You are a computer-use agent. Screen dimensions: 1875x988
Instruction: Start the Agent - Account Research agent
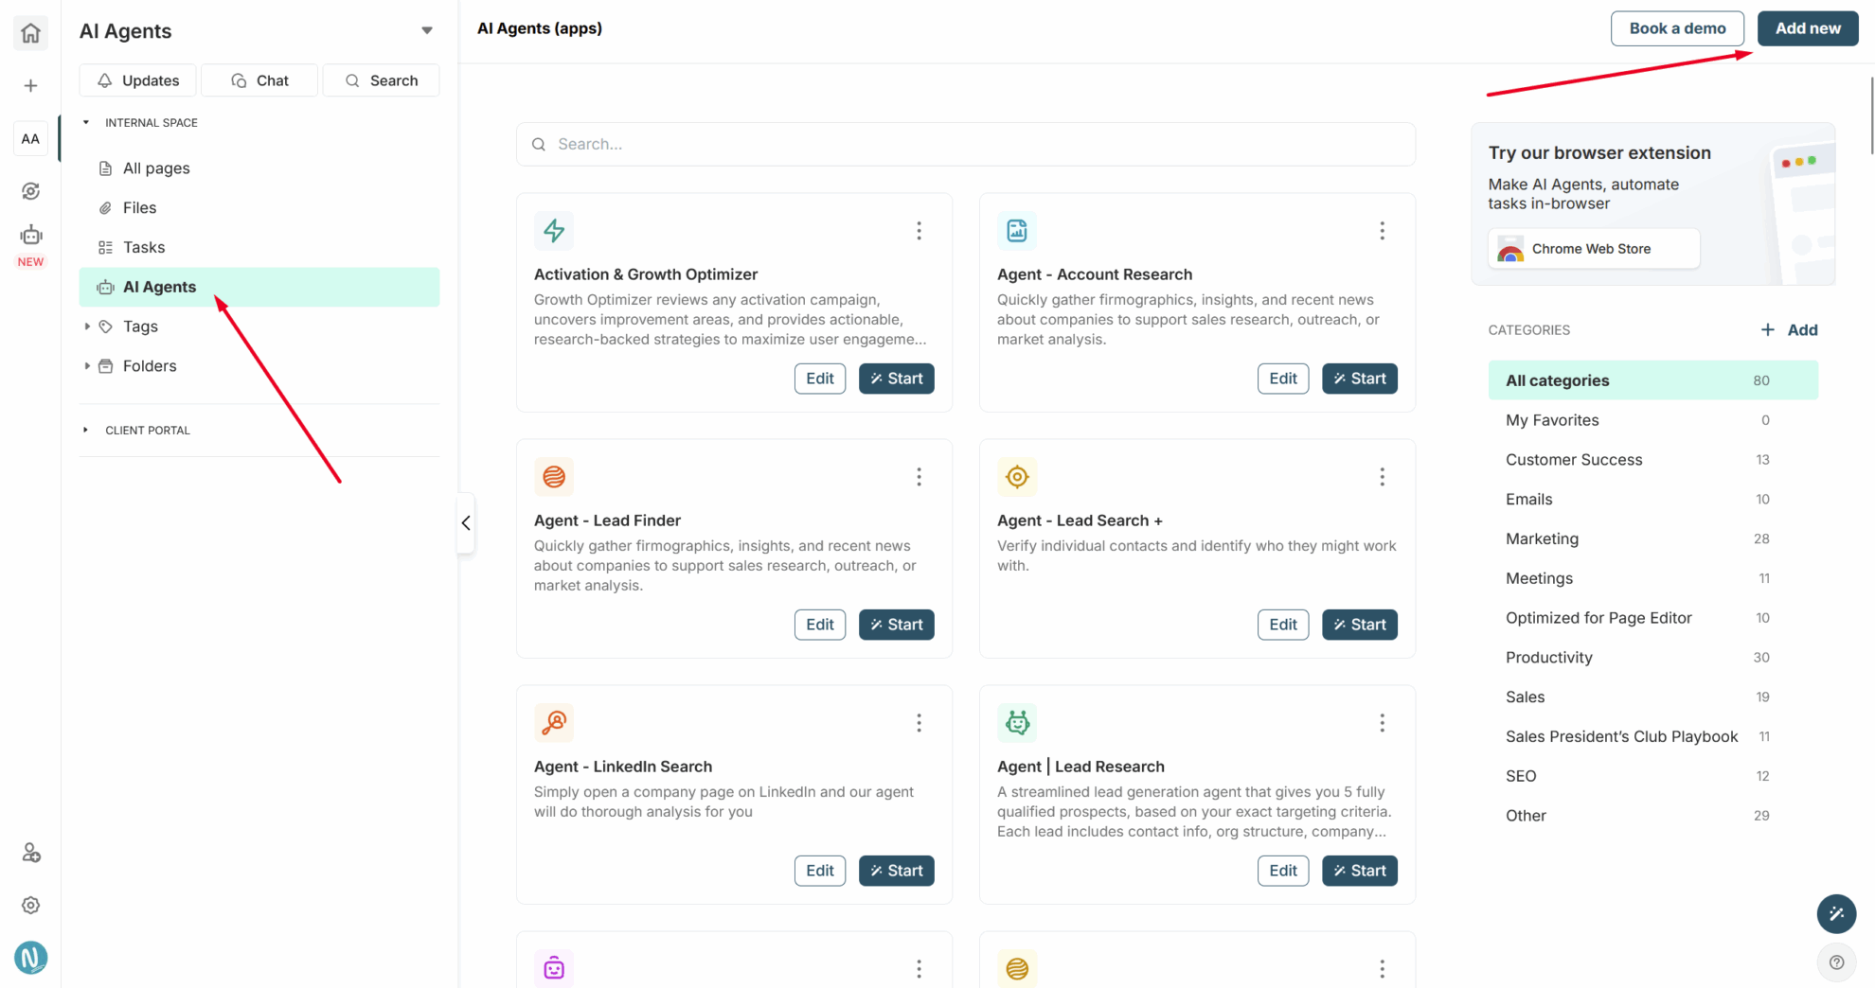point(1359,379)
